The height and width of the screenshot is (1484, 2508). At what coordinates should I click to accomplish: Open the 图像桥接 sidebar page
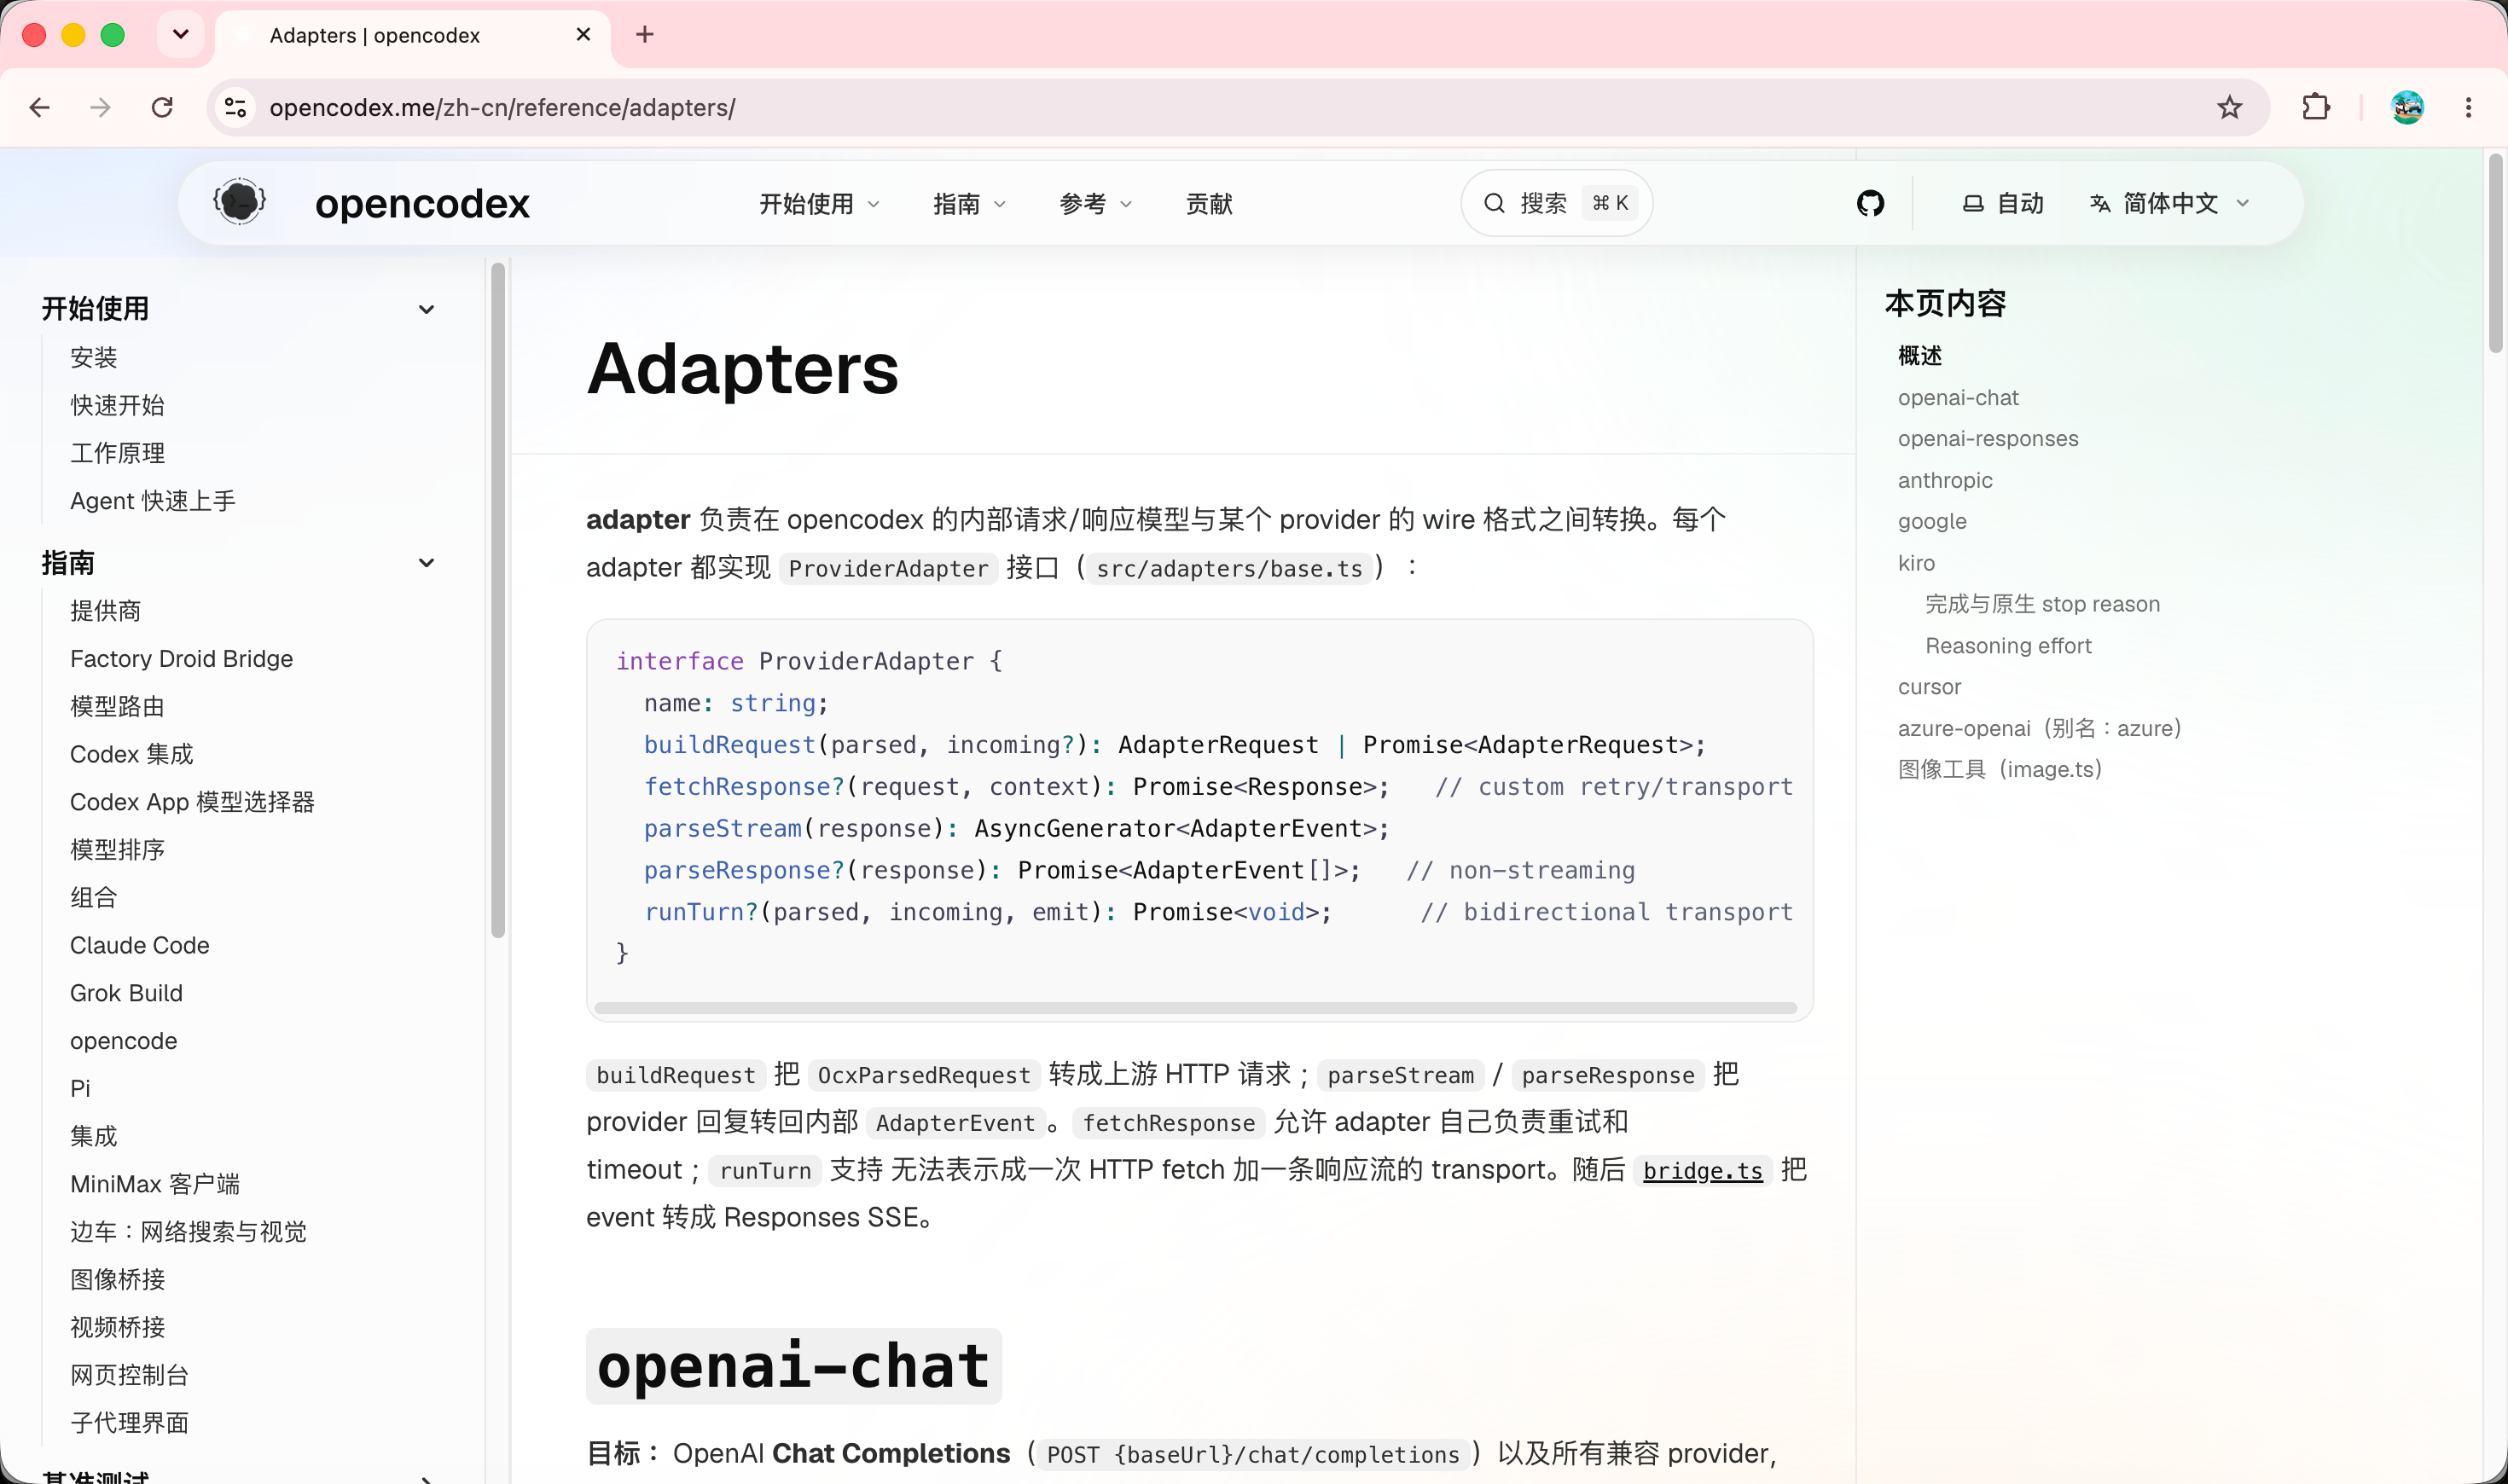pyautogui.click(x=118, y=1279)
